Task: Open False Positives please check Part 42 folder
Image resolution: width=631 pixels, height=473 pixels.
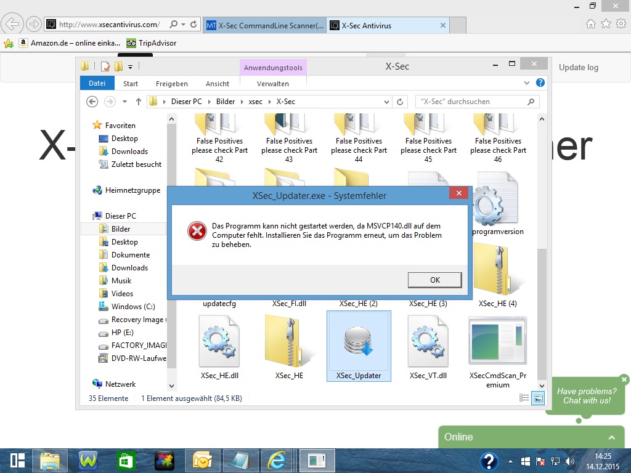Action: coord(219,138)
